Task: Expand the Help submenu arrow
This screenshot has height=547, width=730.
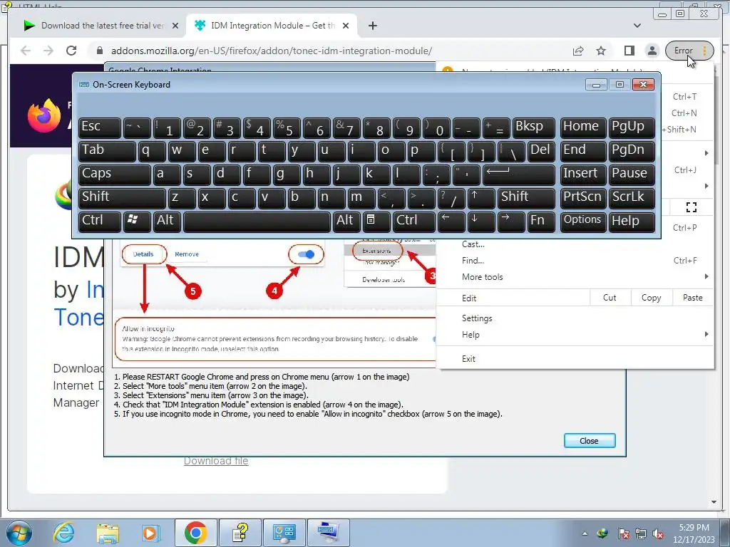Action: 706,335
